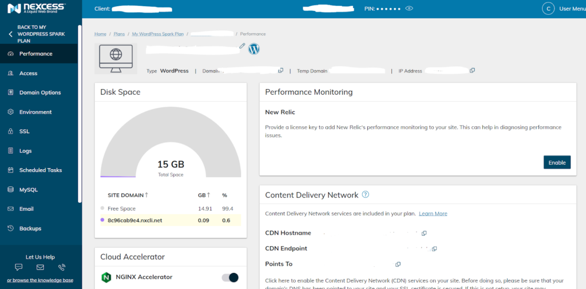
Task: Open the User Menu avatar
Action: pyautogui.click(x=548, y=9)
